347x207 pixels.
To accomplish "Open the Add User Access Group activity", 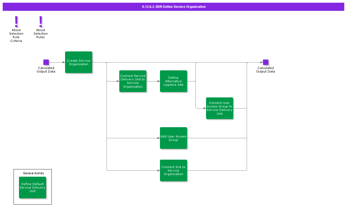I will click(x=173, y=138).
